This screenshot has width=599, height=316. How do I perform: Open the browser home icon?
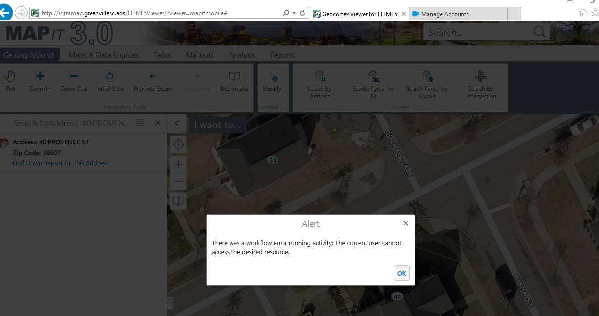click(x=583, y=13)
